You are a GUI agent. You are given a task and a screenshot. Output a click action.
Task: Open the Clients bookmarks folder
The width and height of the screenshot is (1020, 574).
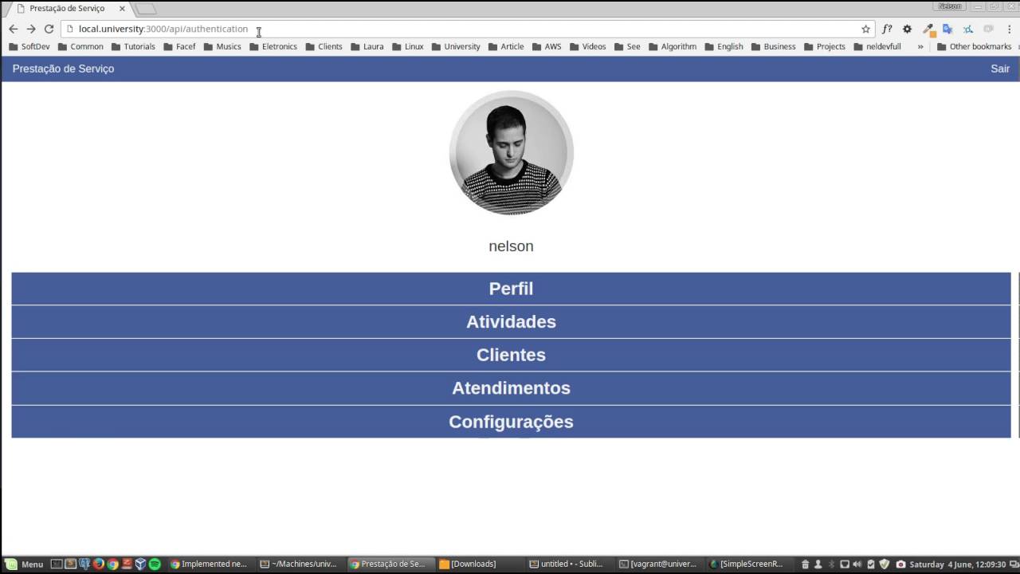coord(324,46)
